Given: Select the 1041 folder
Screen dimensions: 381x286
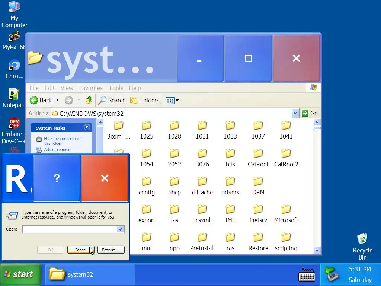Looking at the screenshot, I should [286, 130].
